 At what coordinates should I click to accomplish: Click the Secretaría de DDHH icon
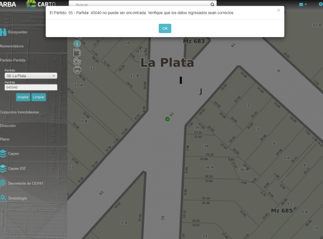tap(3, 183)
